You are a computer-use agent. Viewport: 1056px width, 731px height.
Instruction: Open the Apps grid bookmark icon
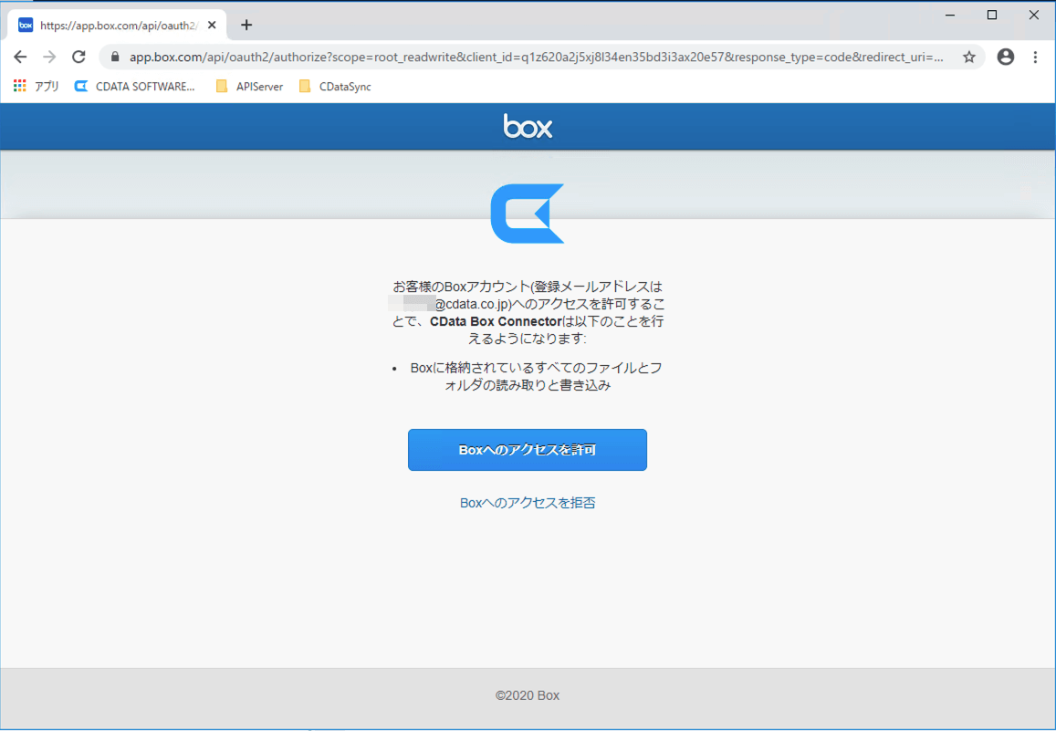(19, 86)
